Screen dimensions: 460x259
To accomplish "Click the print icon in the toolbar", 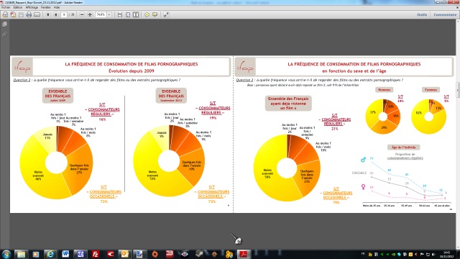I will pyautogui.click(x=29, y=14).
